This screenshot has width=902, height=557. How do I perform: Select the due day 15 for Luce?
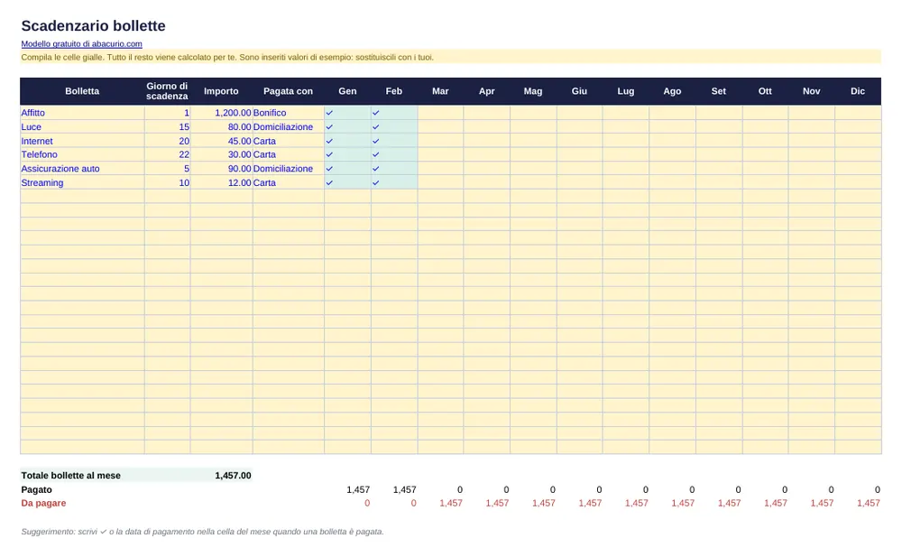[168, 126]
